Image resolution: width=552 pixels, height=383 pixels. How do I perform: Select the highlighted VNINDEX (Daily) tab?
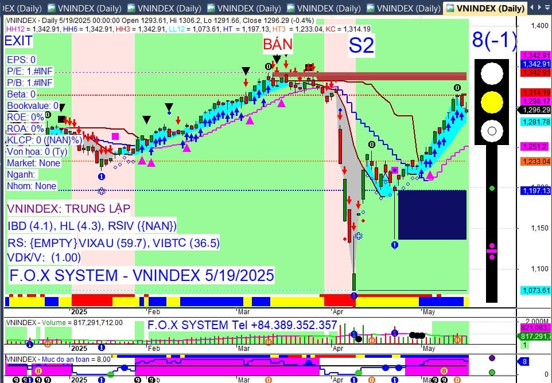[x=486, y=7]
